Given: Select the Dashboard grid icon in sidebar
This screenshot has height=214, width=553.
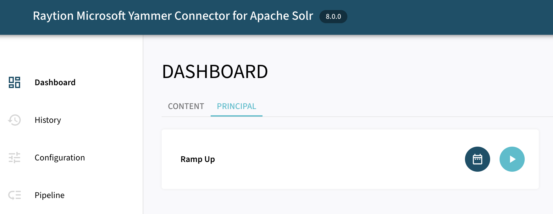Looking at the screenshot, I should coord(14,82).
